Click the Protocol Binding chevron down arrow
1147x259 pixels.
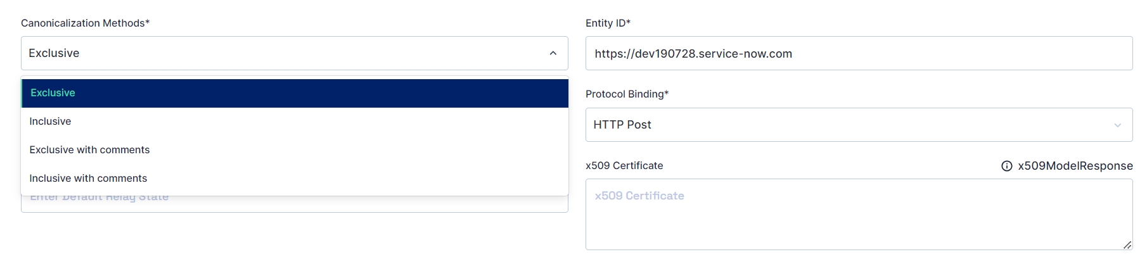tap(1117, 125)
